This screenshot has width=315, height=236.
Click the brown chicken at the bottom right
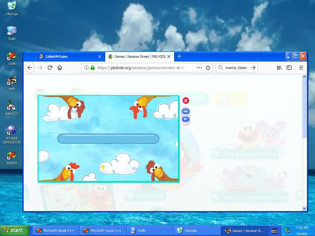pos(159,171)
